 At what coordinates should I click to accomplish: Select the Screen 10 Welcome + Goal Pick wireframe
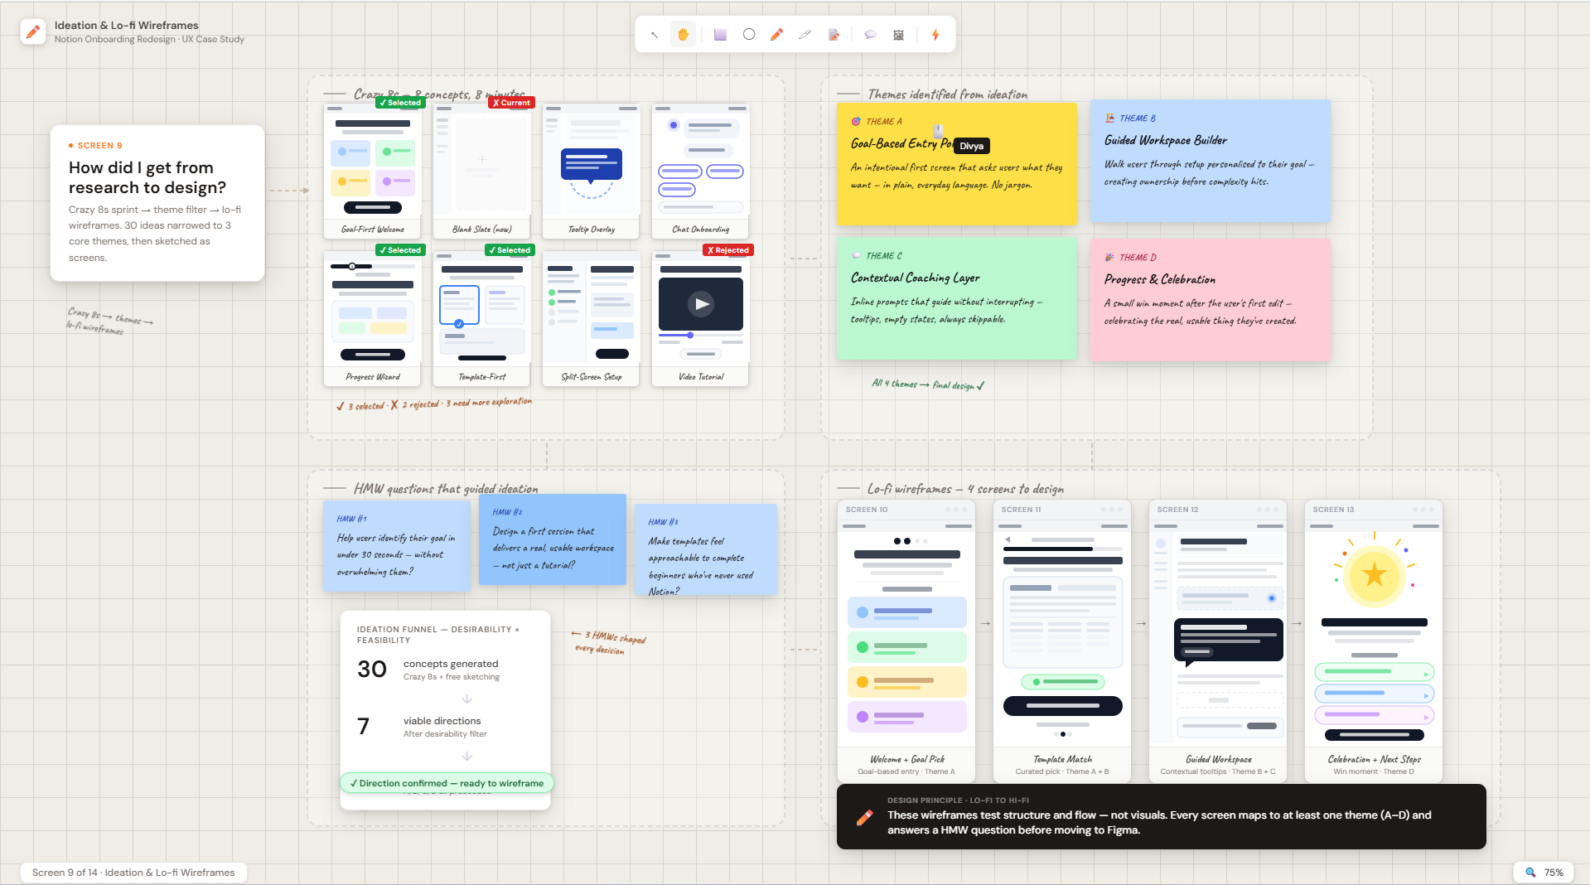906,641
